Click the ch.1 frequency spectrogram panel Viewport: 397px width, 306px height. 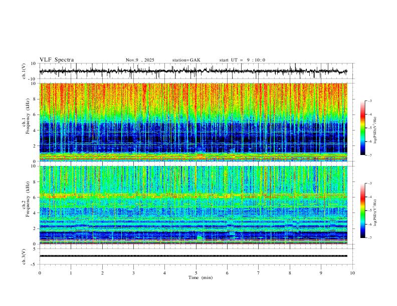(x=193, y=122)
